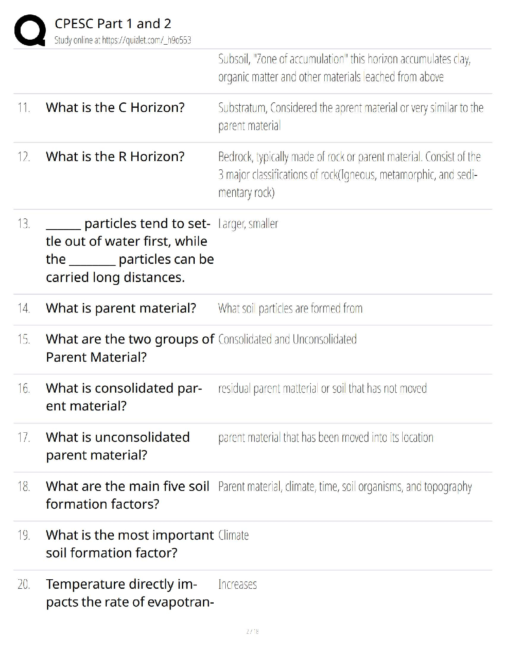Open the quizlet.com study link
Viewport: 505px width, 654px height.
pos(123,40)
